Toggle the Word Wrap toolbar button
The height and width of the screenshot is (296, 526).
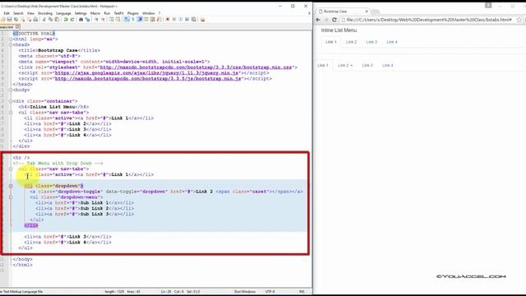click(x=126, y=20)
